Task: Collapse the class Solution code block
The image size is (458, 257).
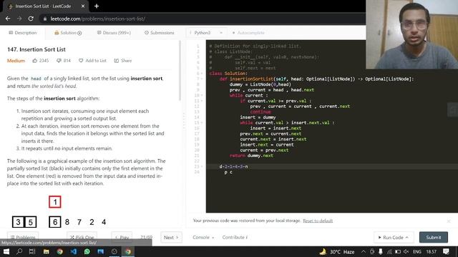Action: click(202, 74)
